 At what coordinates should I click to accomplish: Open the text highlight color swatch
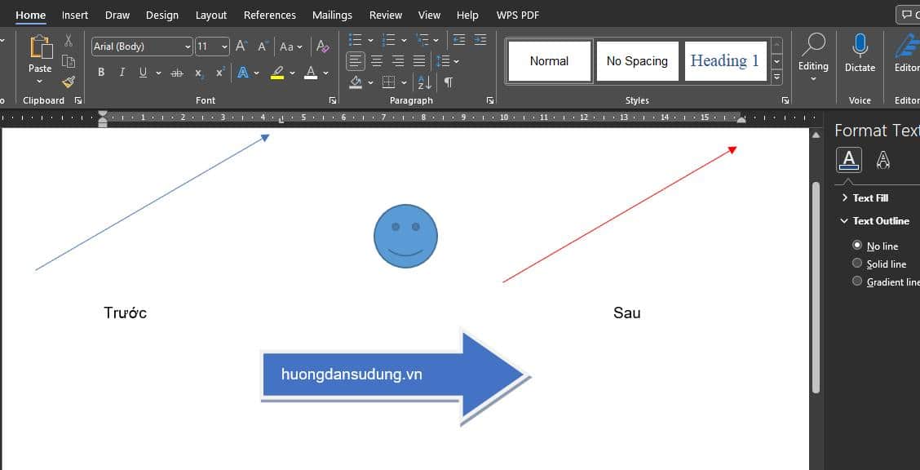[x=278, y=73]
